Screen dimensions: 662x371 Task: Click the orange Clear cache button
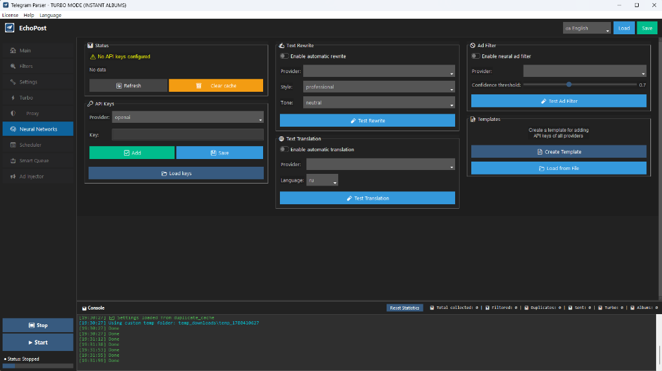coord(216,85)
